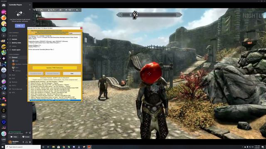Screen dimensions: 266x149
Task: Tick the GENDER Specific Animations patch
Action: [x=29, y=82]
